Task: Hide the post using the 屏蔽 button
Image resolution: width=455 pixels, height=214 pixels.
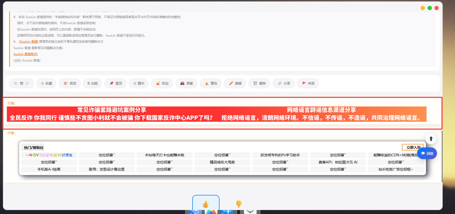Action: point(186,83)
